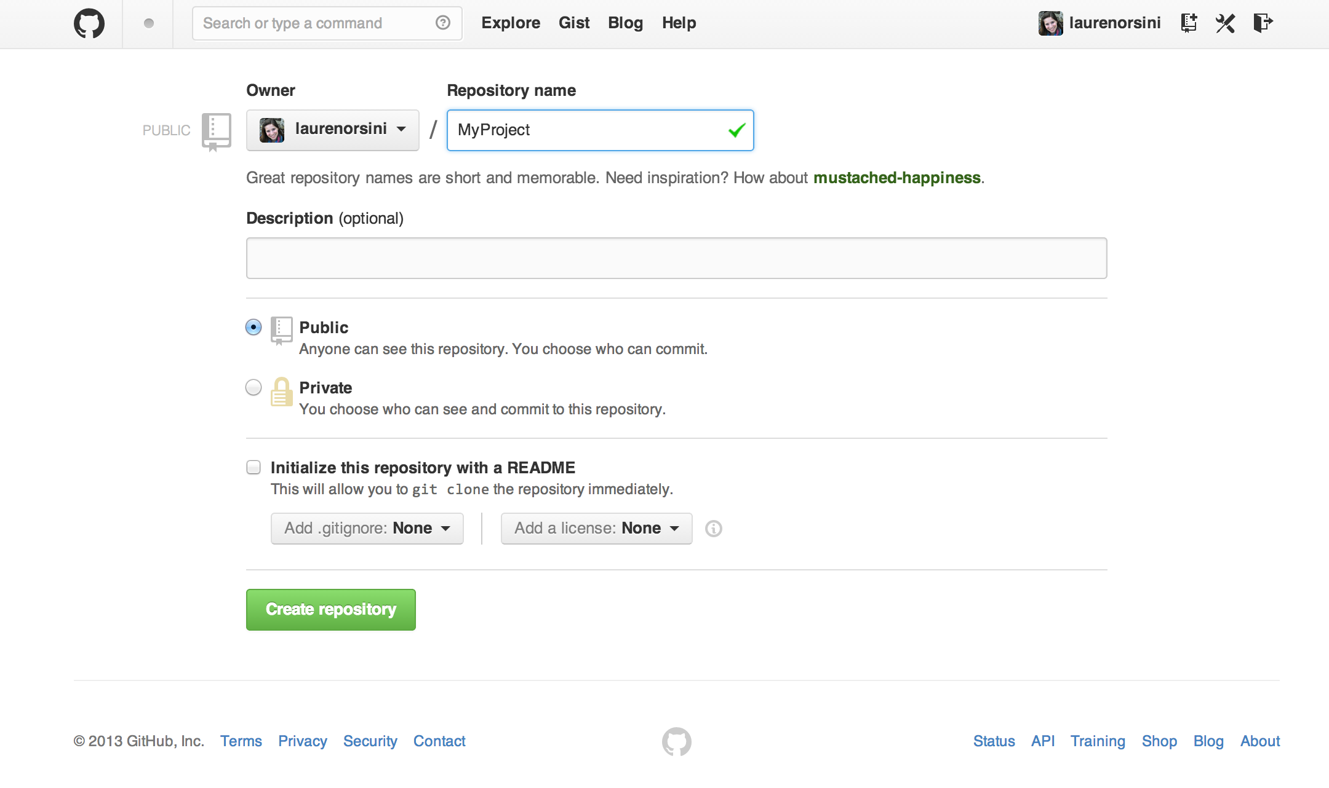This screenshot has height=788, width=1329.
Task: Click the GitHub Octocat logo in header
Action: [x=89, y=23]
